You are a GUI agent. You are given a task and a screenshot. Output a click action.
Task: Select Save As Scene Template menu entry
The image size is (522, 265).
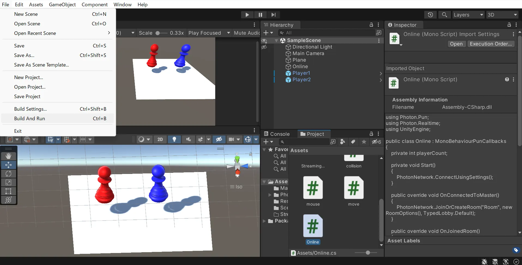(x=57, y=65)
